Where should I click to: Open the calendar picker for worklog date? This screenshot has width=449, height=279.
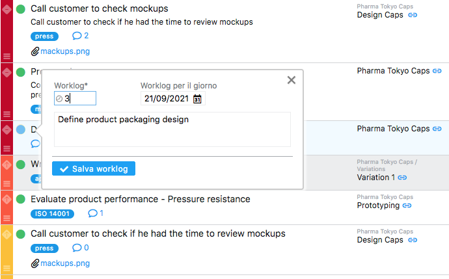[x=198, y=99]
